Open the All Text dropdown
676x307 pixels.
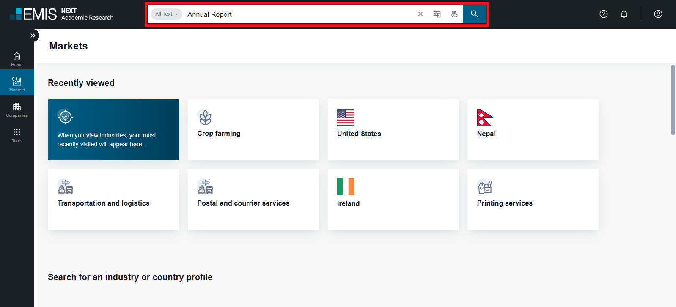tap(166, 14)
